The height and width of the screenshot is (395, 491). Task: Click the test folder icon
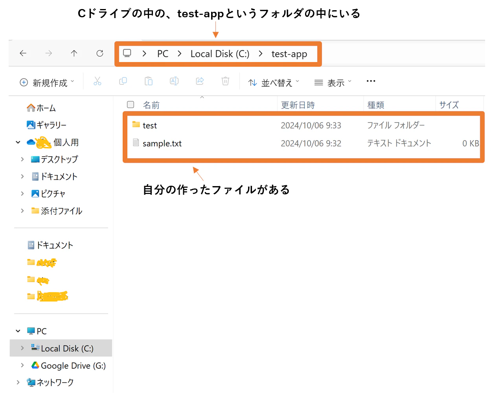(x=136, y=124)
